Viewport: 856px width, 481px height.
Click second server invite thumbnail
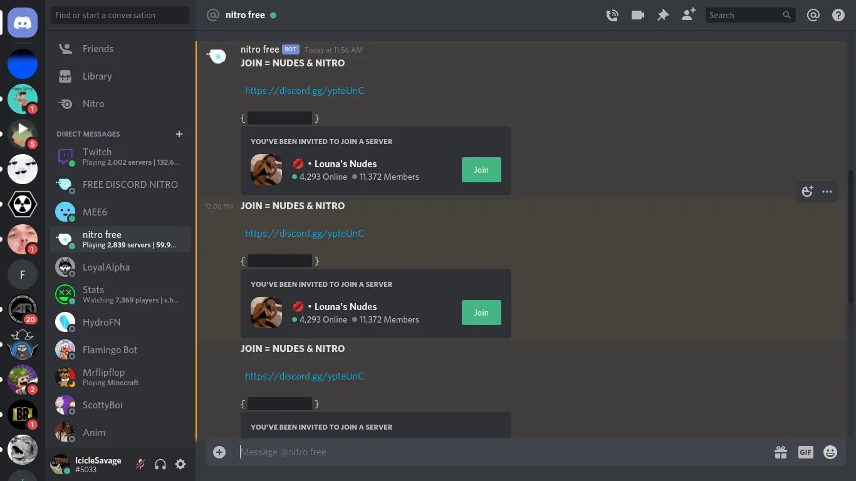coord(266,313)
